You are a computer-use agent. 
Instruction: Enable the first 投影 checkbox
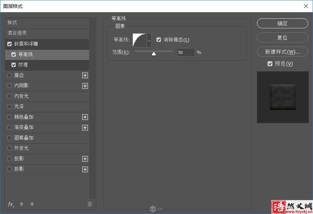9,159
